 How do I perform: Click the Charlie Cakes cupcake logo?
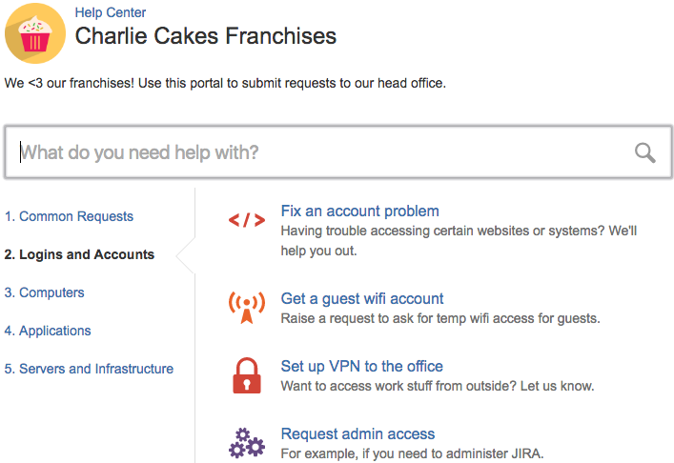pyautogui.click(x=35, y=33)
